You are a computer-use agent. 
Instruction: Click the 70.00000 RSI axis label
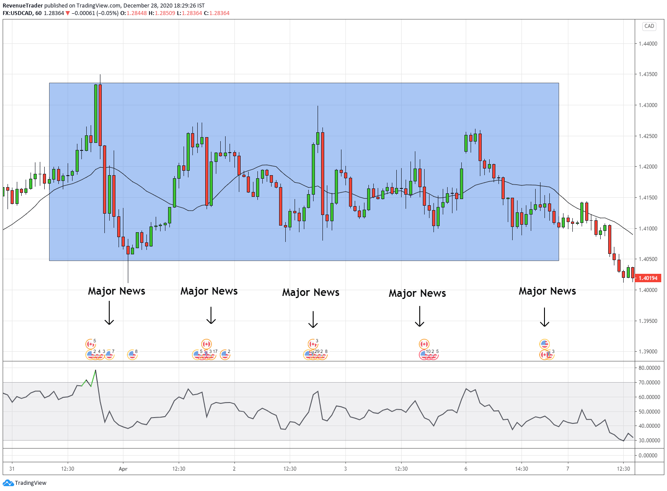click(x=649, y=383)
